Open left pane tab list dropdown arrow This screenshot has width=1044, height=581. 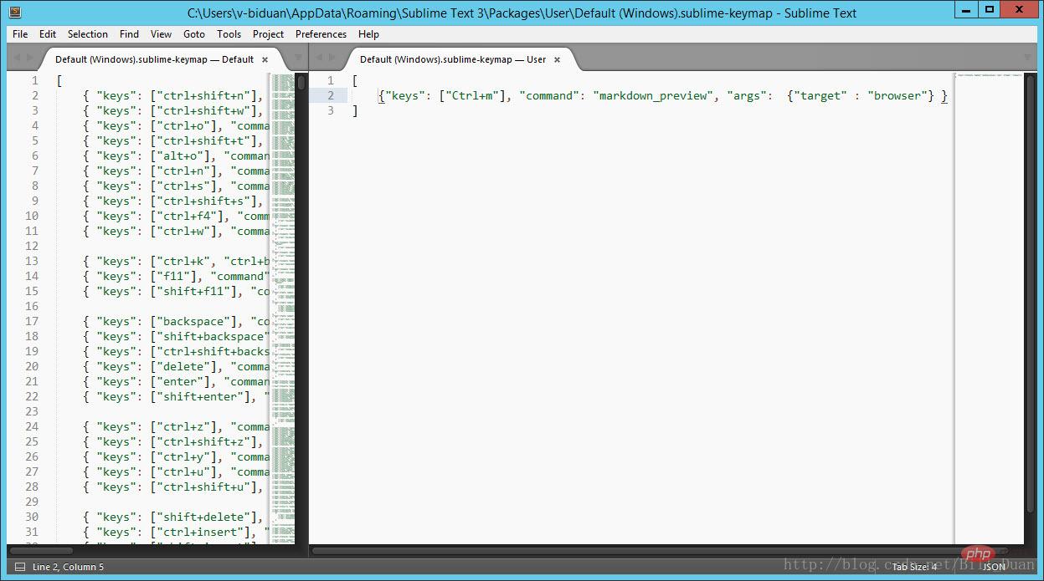pos(297,59)
